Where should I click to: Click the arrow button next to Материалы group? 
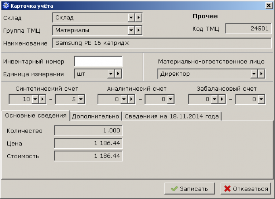pos(139,30)
